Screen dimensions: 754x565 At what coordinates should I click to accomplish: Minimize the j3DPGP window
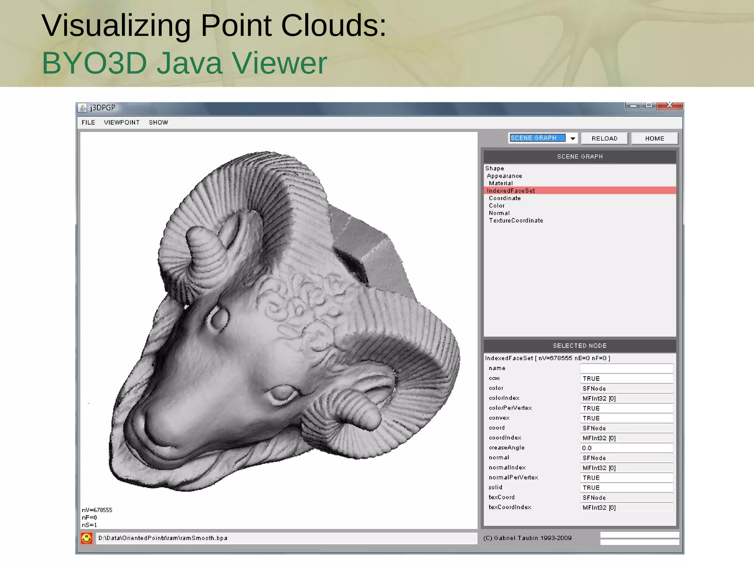pyautogui.click(x=633, y=106)
